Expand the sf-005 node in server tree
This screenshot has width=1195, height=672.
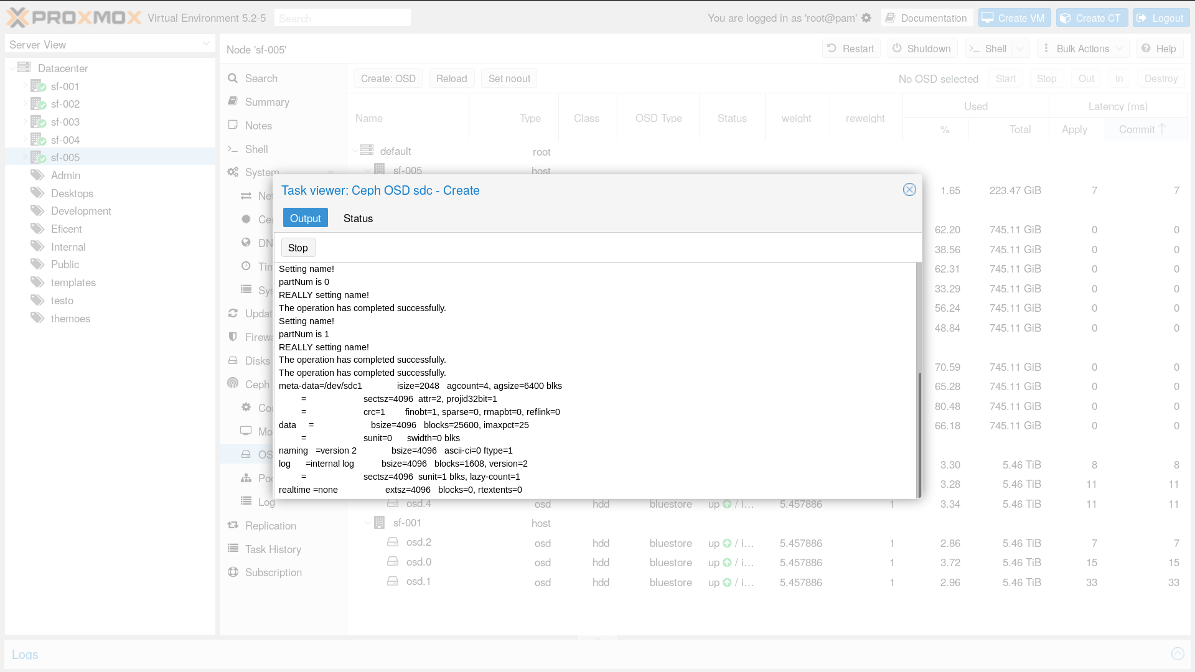tap(26, 157)
